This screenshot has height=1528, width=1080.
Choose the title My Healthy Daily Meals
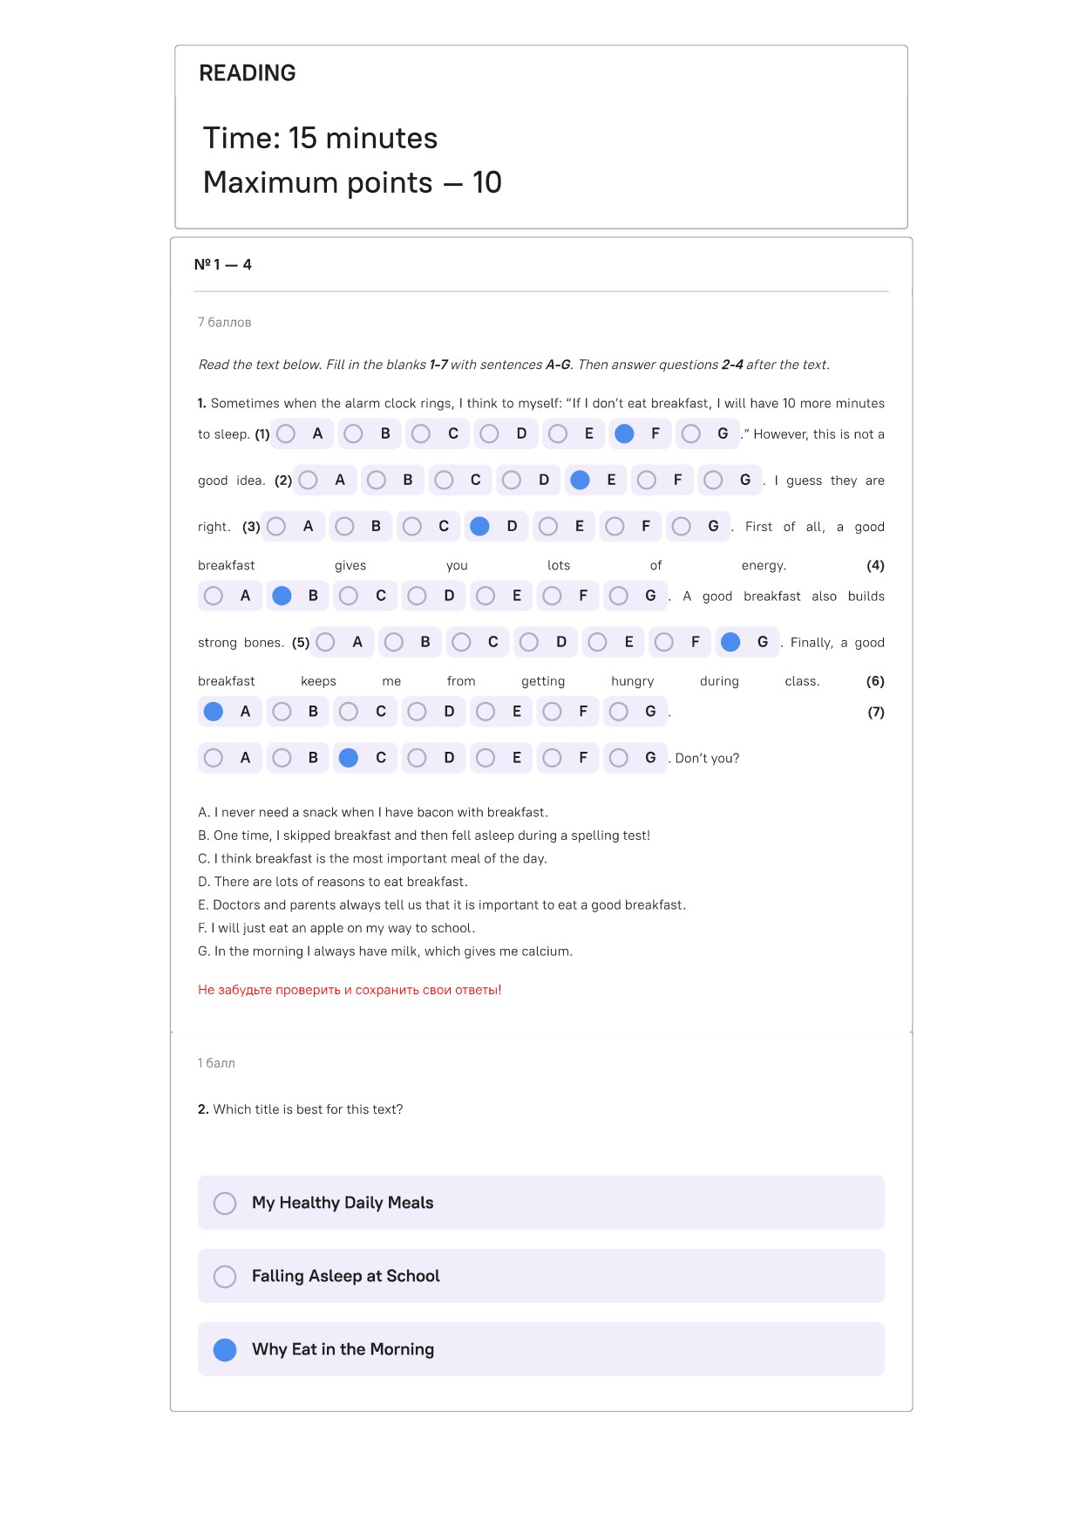(x=541, y=1203)
